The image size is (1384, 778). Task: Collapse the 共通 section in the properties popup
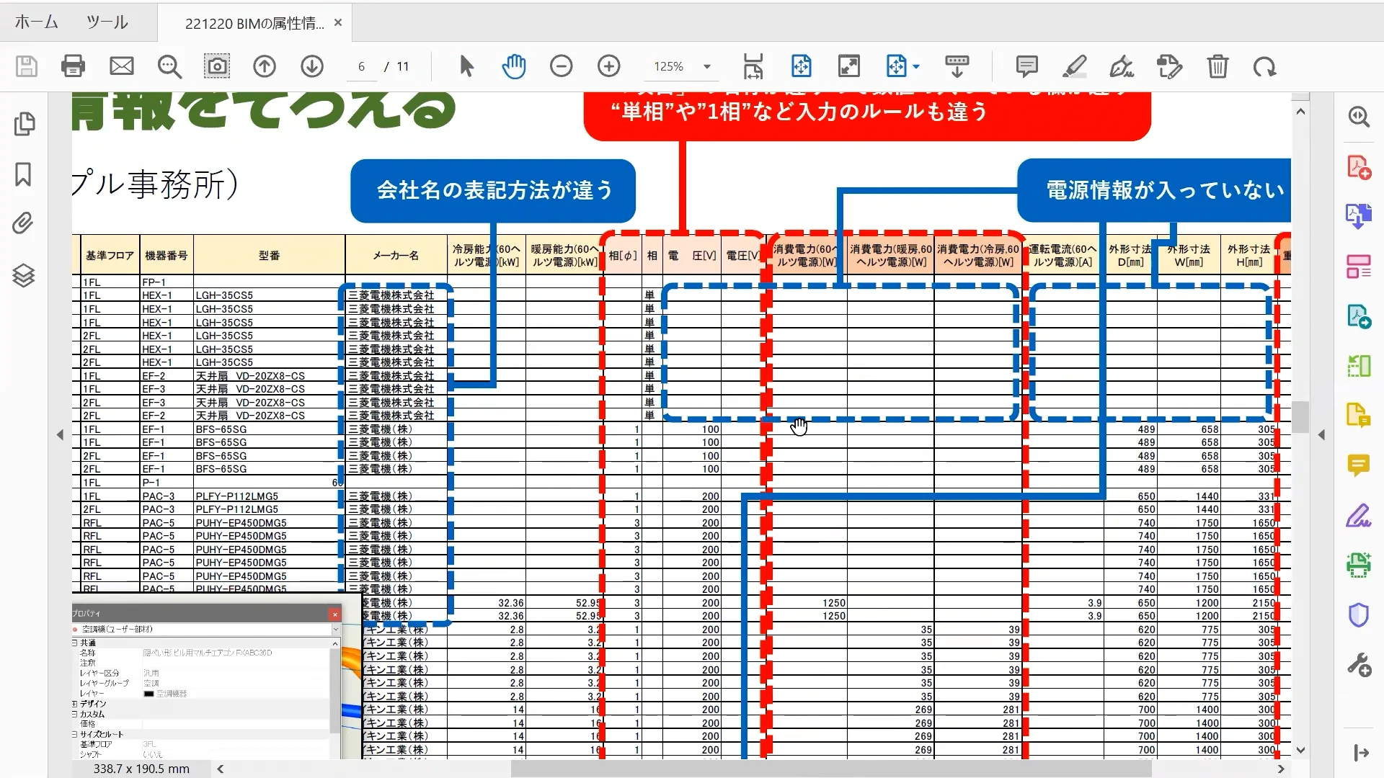point(76,641)
